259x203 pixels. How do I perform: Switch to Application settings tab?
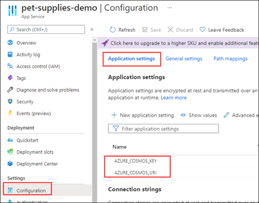pos(132,59)
